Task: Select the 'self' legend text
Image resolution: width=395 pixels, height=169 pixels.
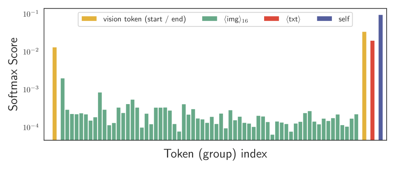Action: tap(344, 19)
